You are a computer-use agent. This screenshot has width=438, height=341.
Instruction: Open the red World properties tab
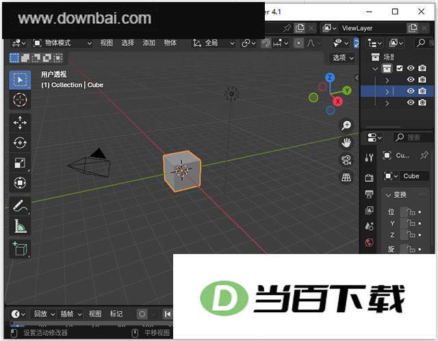pyautogui.click(x=369, y=242)
